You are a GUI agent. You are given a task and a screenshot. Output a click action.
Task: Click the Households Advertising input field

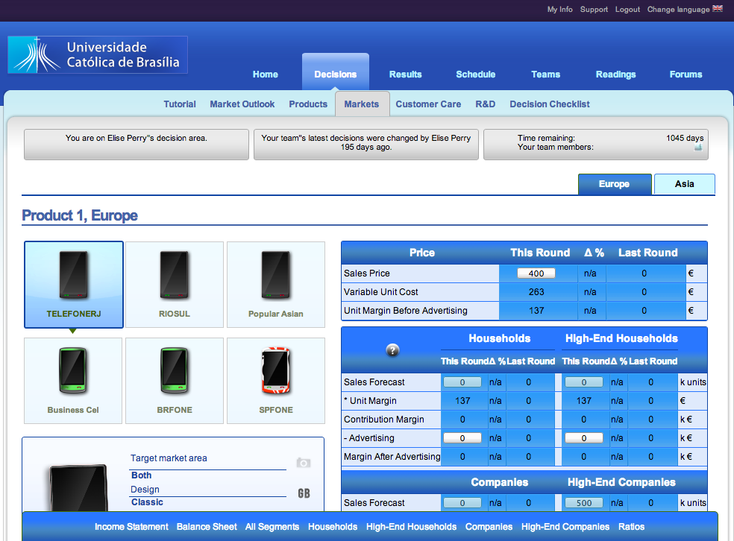[462, 438]
